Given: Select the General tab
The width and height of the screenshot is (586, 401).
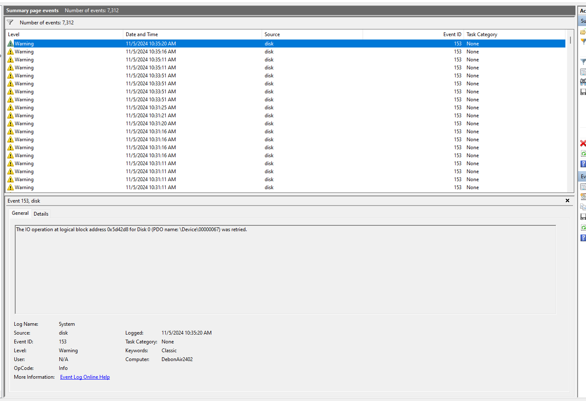Looking at the screenshot, I should (20, 214).
